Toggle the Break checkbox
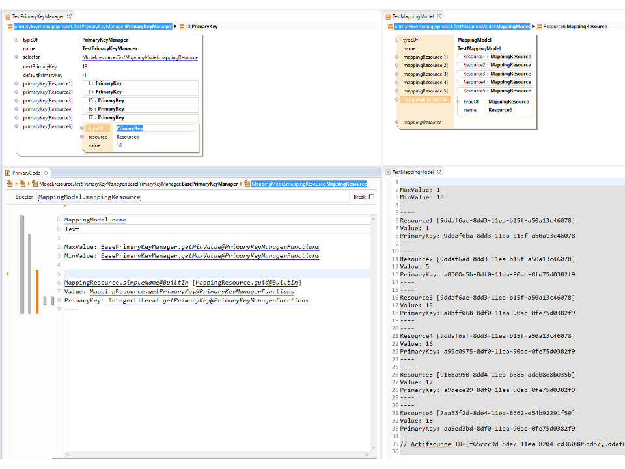This screenshot has width=625, height=469. click(371, 197)
